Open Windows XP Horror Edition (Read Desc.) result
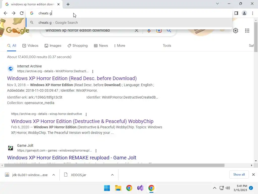The height and width of the screenshot is (194, 258). click(72, 78)
